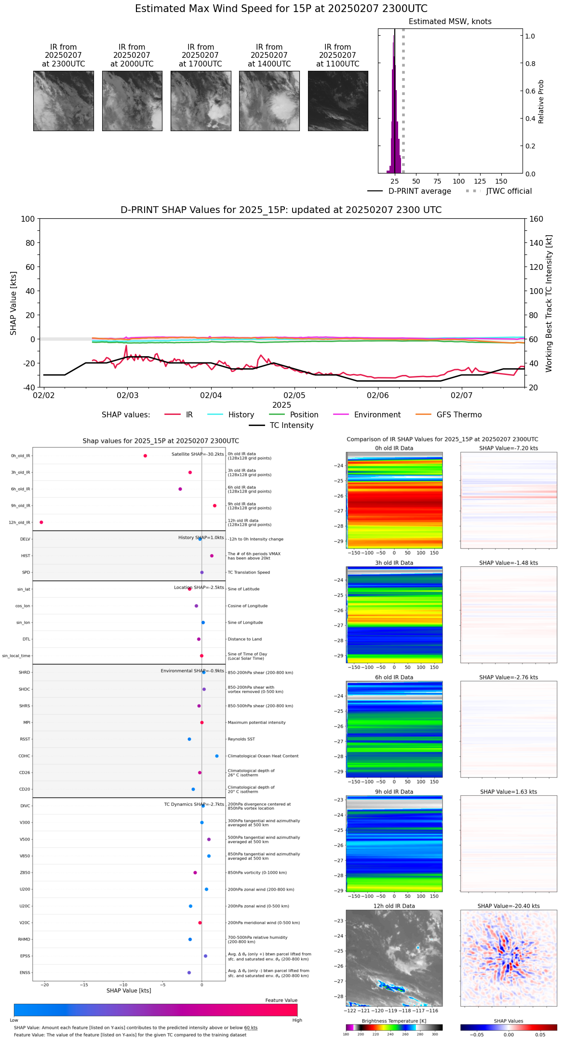Image resolution: width=563 pixels, height=1040 pixels.
Task: Click the green Position legend marker
Action: click(x=277, y=415)
